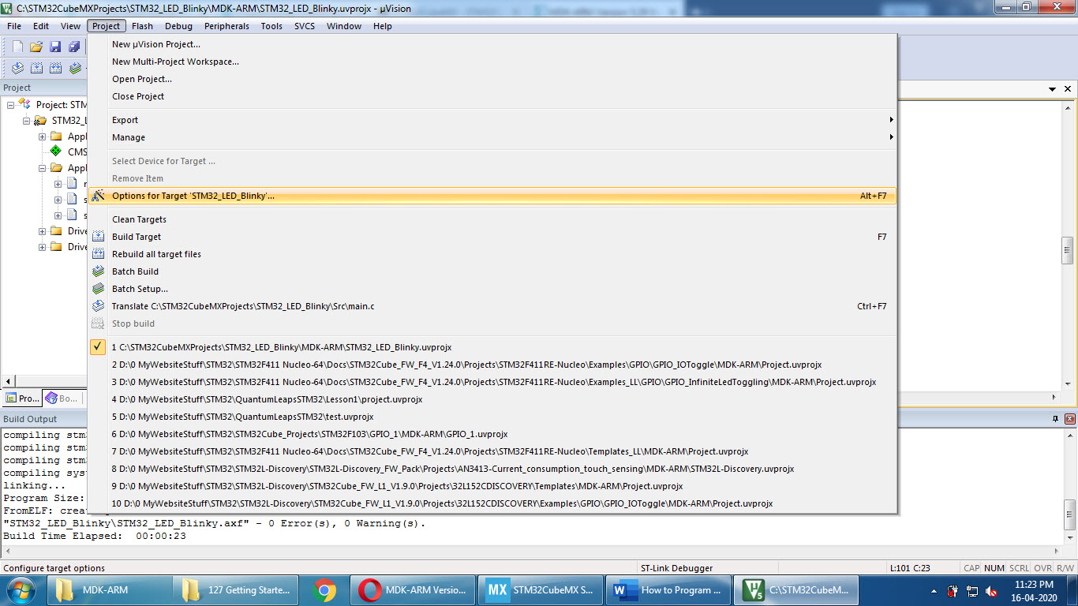
Task: Choose Open Project
Action: pos(492,79)
